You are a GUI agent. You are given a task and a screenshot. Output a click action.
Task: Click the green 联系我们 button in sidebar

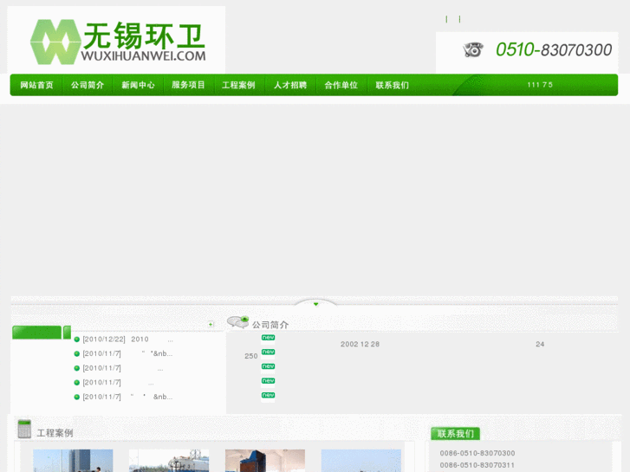point(455,433)
